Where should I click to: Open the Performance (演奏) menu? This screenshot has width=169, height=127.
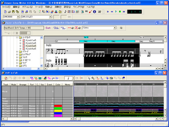[x=58, y=7]
